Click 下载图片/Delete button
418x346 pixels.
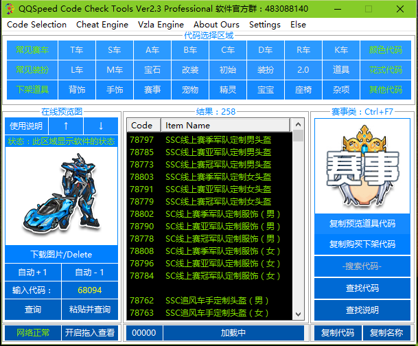coord(61,254)
